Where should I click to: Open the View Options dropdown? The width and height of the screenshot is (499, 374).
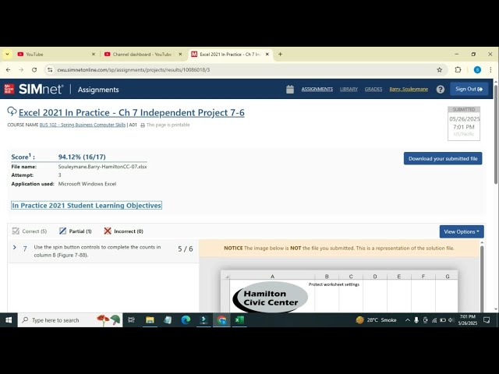pos(462,231)
